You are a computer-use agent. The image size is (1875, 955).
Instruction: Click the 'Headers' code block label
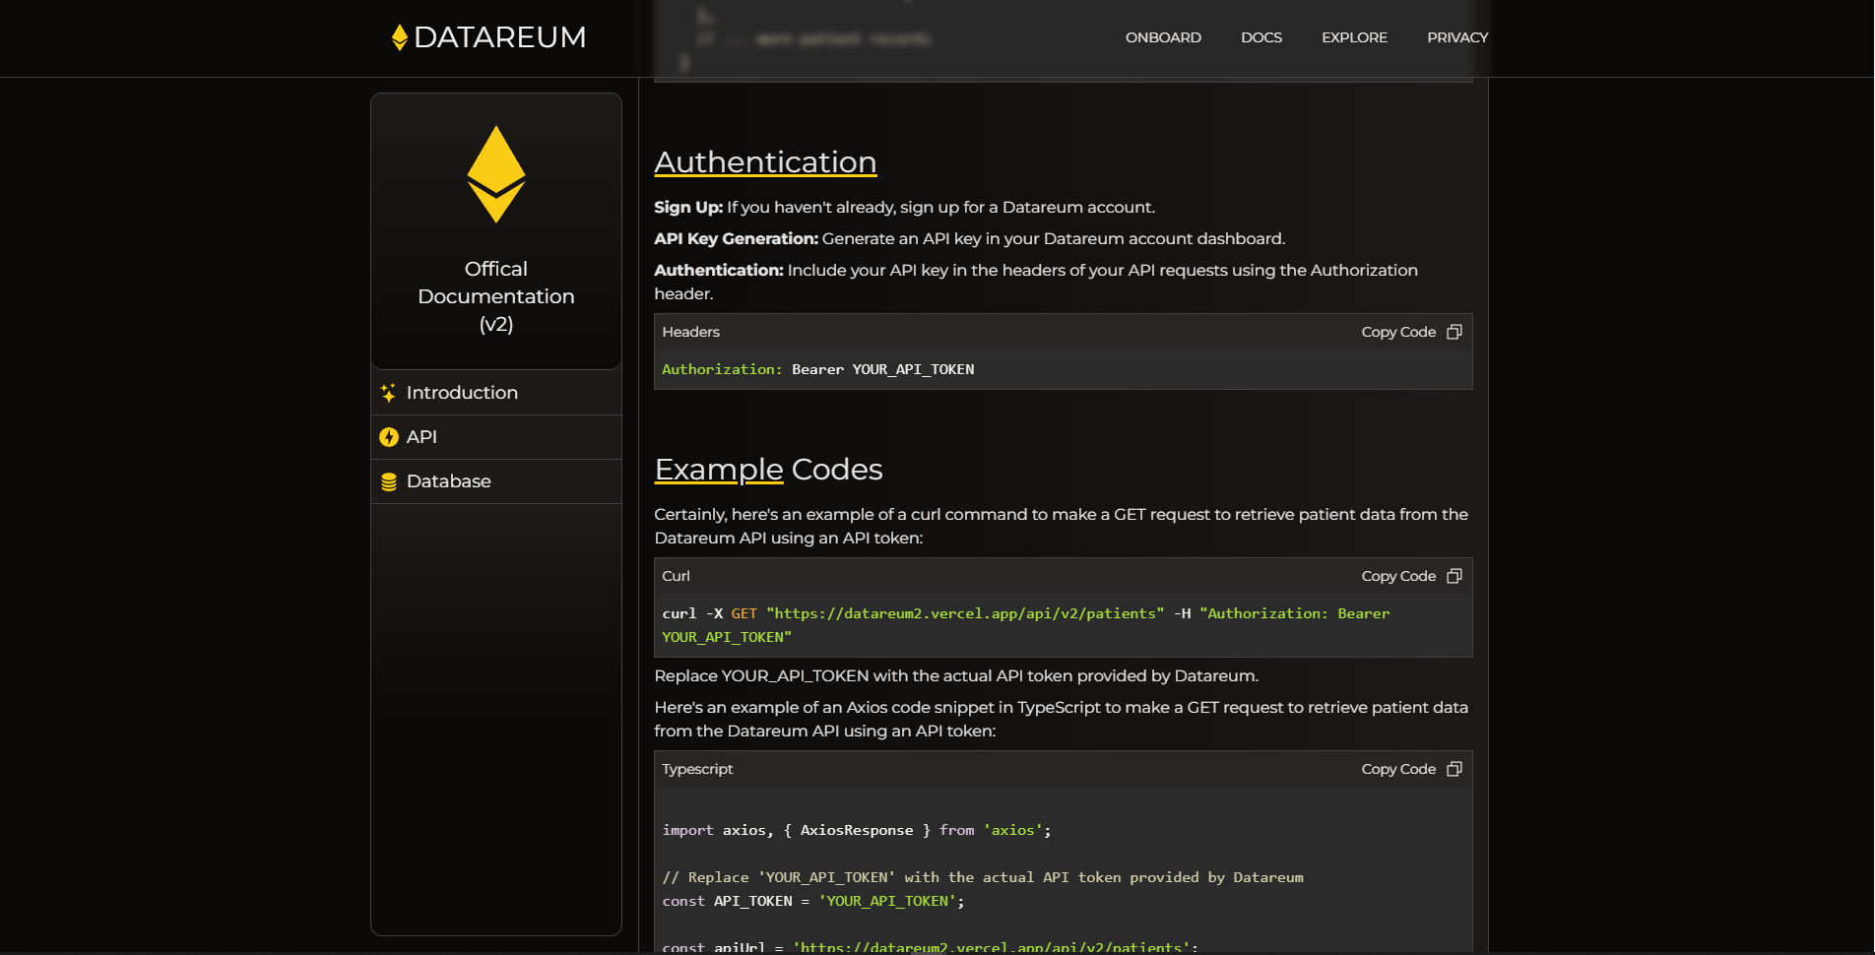(690, 332)
